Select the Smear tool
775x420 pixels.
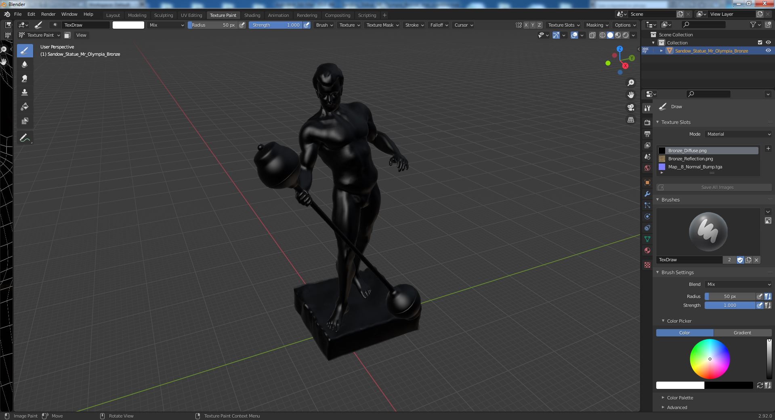point(25,78)
